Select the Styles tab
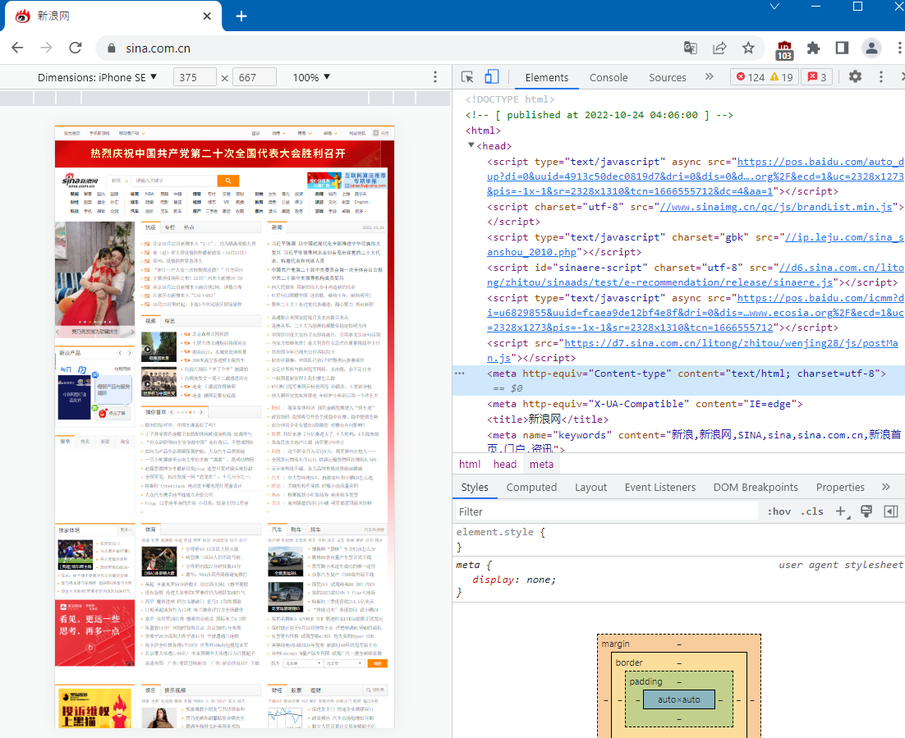 point(475,488)
